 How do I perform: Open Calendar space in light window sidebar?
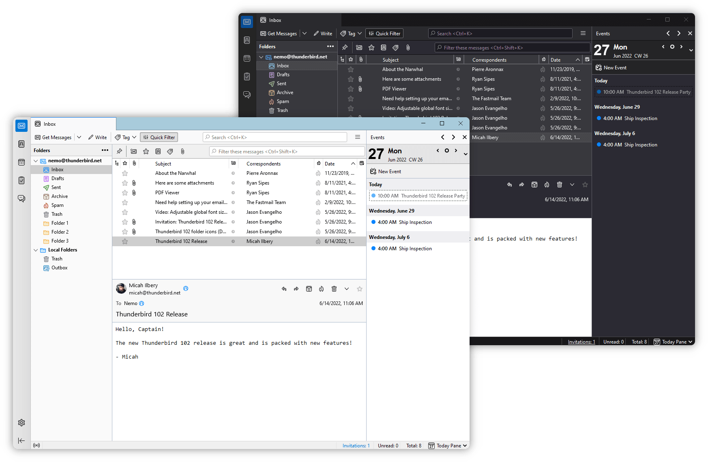pyautogui.click(x=21, y=162)
